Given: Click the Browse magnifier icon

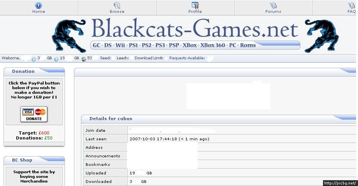Looking at the screenshot, I should (x=117, y=5).
